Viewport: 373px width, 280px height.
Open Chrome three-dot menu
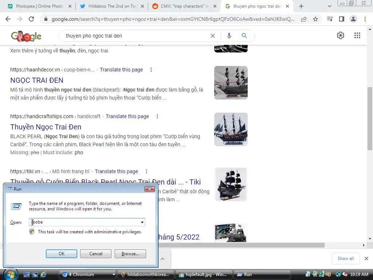365,19
